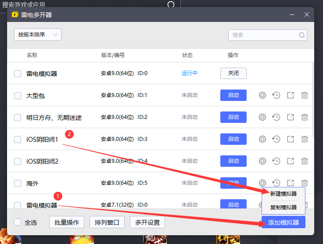Click shortcut icon for iOS阴阳师1 row

(x=290, y=139)
